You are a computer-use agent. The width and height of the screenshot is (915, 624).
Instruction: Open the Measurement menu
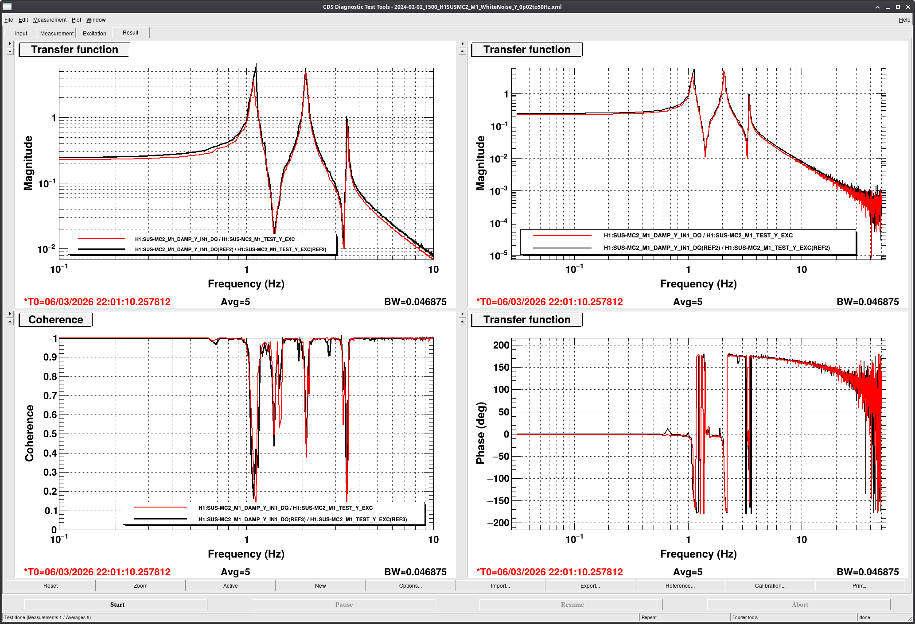[x=50, y=20]
